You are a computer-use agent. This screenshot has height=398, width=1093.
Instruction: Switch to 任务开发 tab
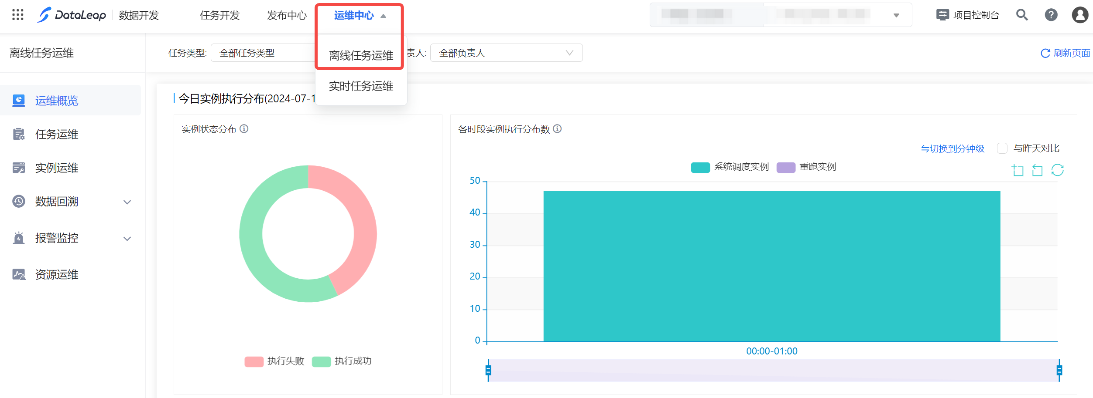pyautogui.click(x=219, y=15)
